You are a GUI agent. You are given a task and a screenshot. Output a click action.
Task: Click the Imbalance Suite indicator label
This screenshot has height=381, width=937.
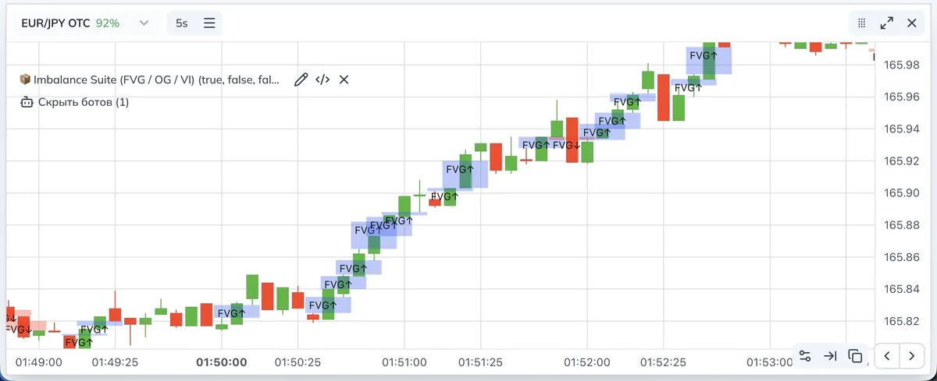(156, 79)
